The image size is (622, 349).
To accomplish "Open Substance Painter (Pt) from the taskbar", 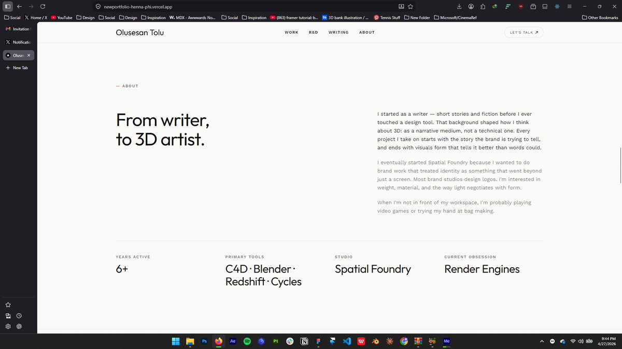I will pyautogui.click(x=276, y=341).
